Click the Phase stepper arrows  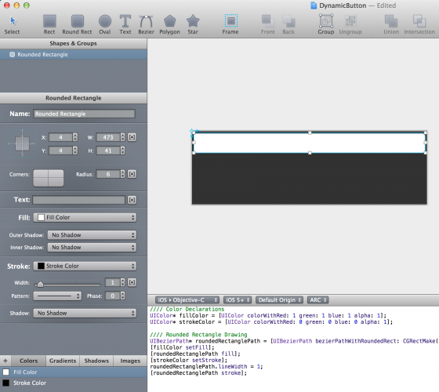(122, 296)
